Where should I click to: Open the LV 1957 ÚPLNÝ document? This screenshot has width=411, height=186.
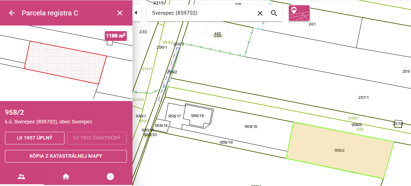(35, 138)
